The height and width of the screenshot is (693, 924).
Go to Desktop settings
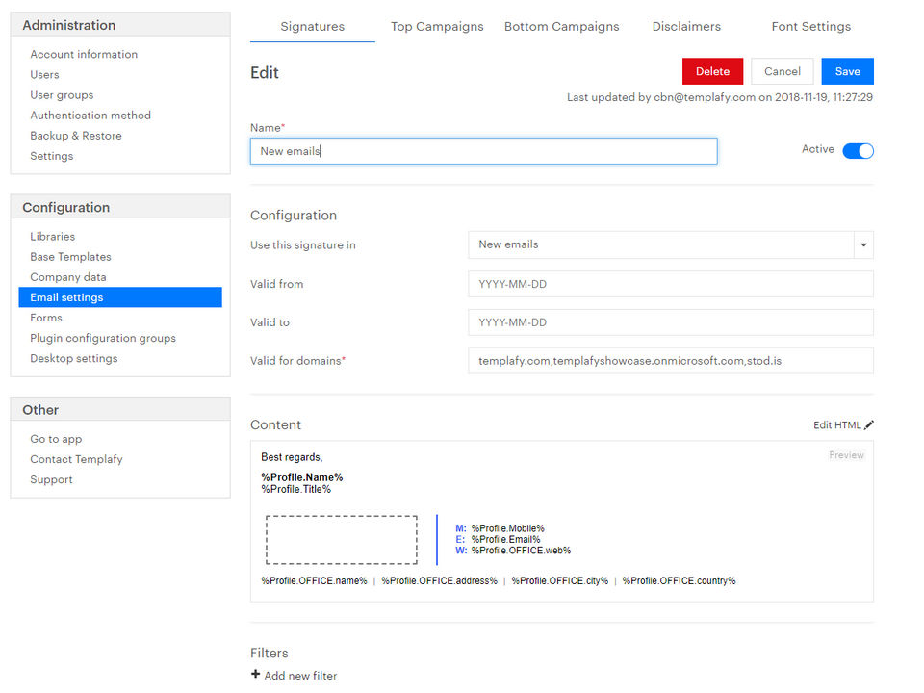pos(74,358)
